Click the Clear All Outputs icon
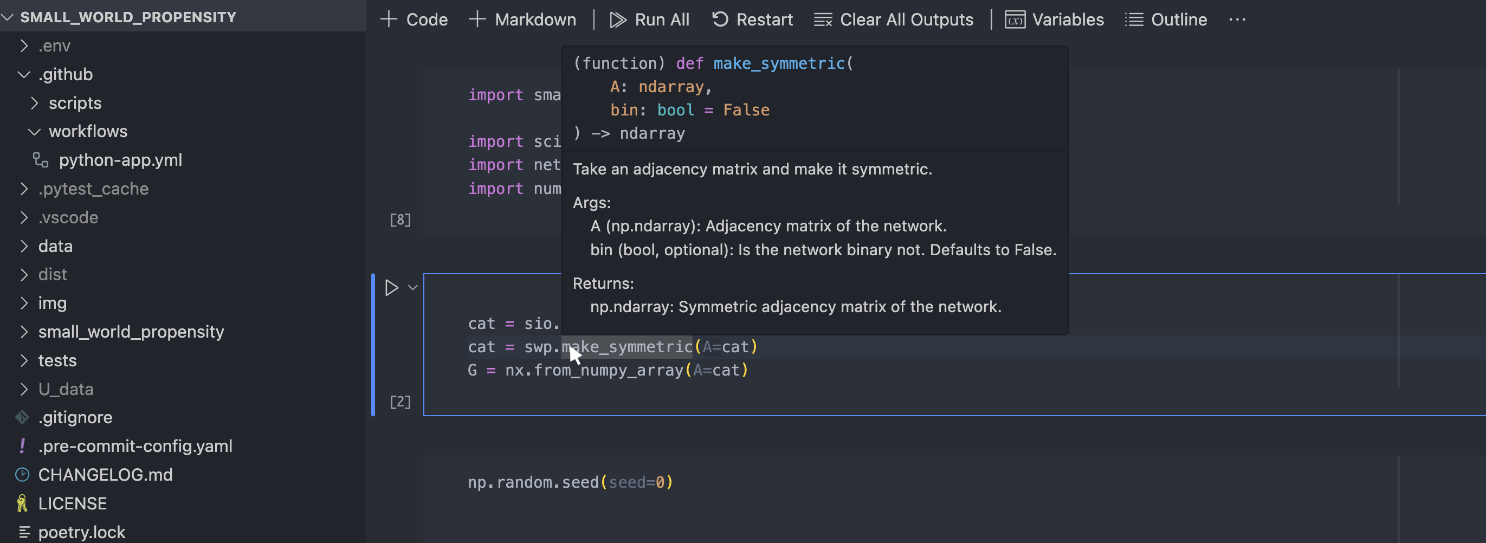This screenshot has width=1486, height=543. click(823, 20)
